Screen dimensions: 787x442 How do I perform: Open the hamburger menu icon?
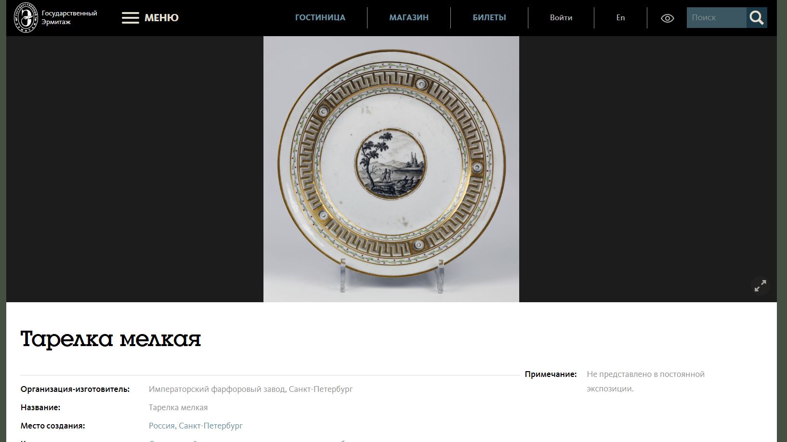130,18
